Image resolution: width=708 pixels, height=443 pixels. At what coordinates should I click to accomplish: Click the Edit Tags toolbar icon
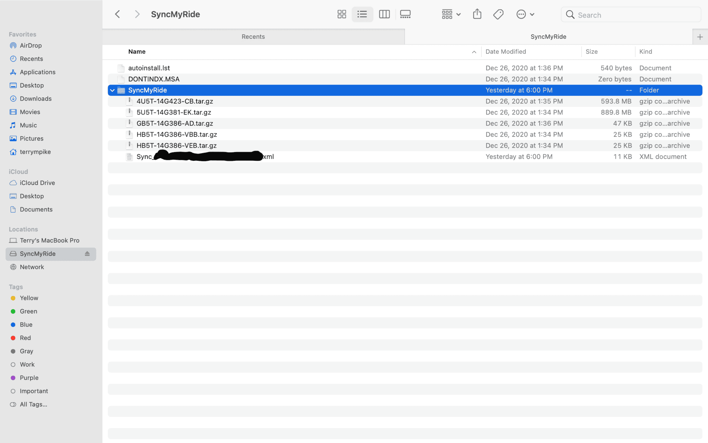point(498,14)
